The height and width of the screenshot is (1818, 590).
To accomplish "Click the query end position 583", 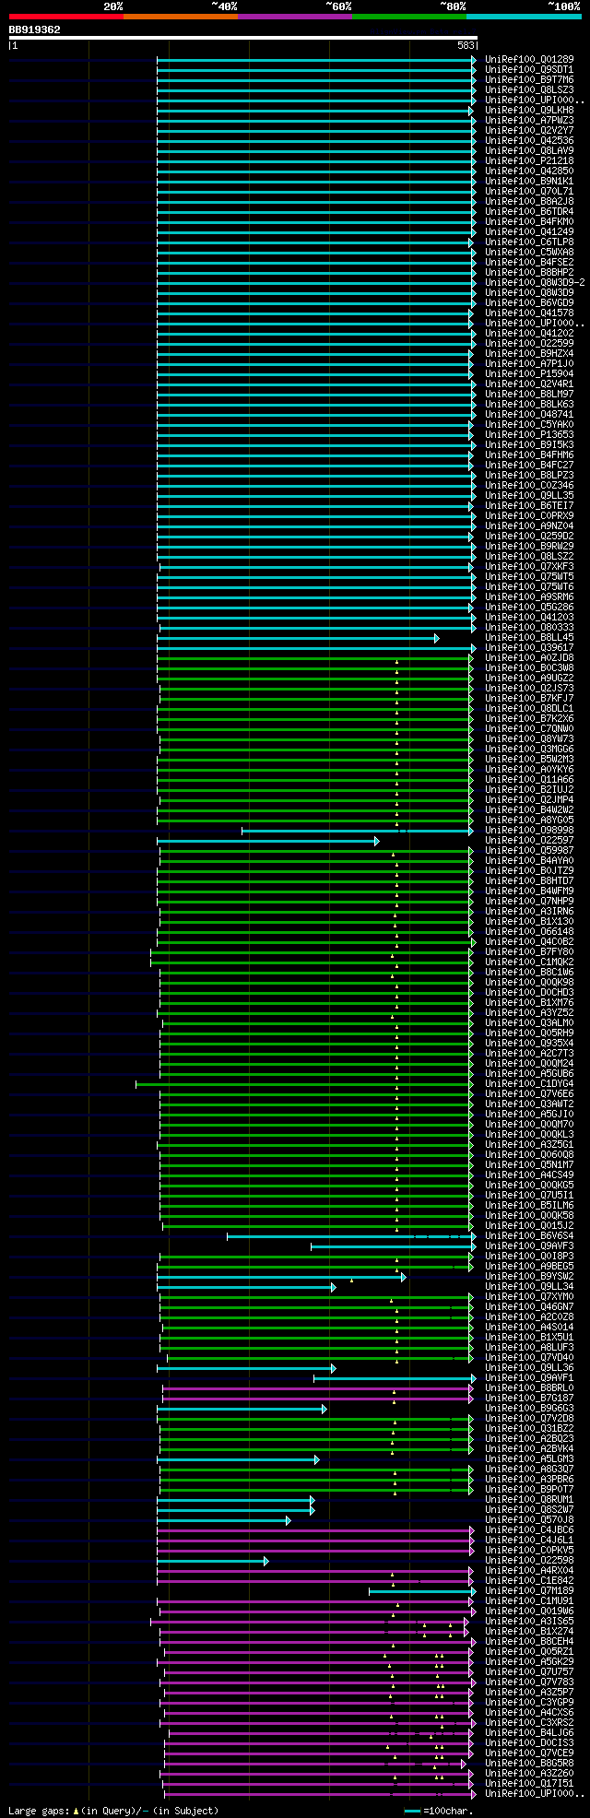I will pyautogui.click(x=466, y=45).
